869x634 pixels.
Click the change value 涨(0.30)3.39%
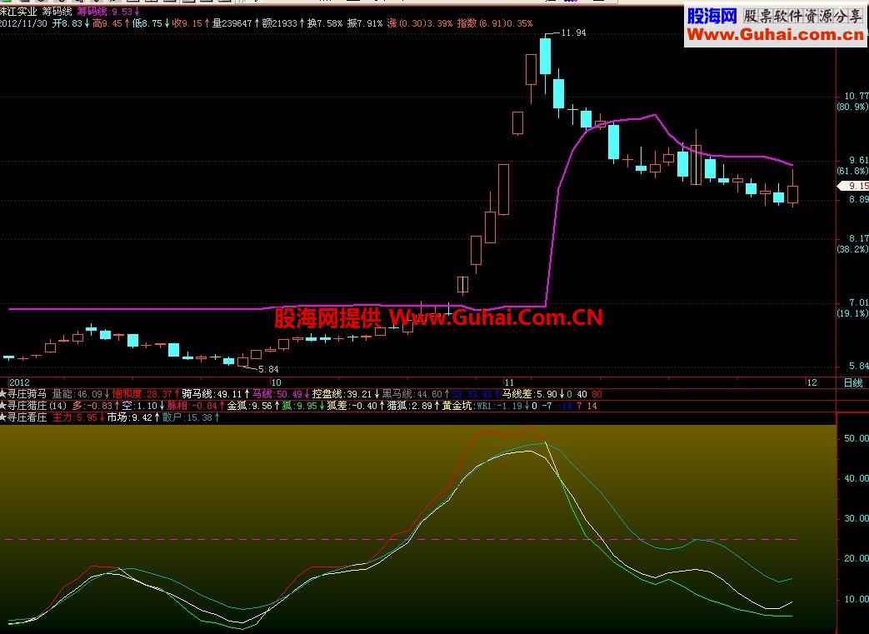coord(420,23)
